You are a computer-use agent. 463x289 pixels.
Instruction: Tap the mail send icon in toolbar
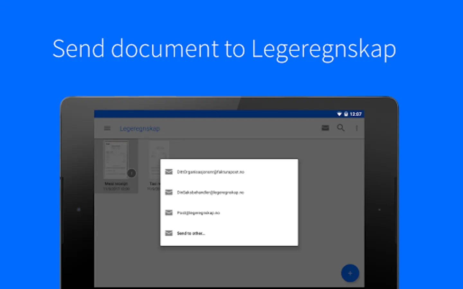[325, 128]
